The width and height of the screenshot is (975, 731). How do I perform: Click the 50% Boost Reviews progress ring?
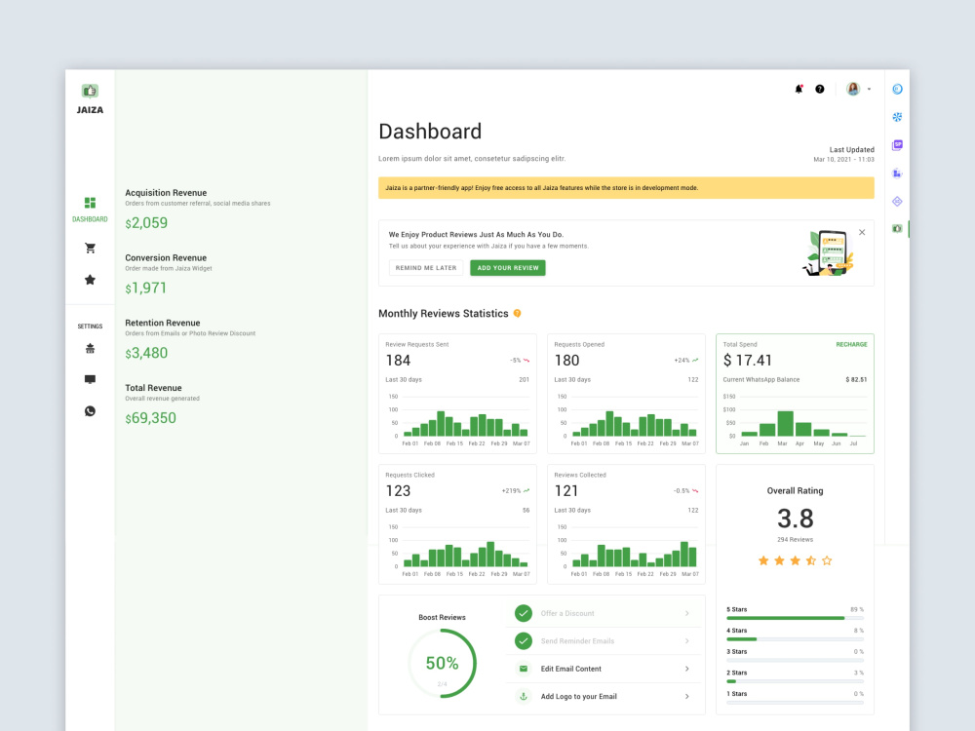(442, 663)
